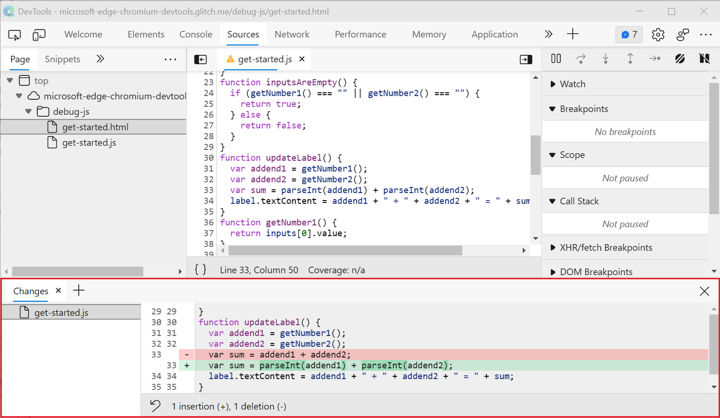This screenshot has height=418, width=720.
Task: Deactivate all breakpoints
Action: 680,59
